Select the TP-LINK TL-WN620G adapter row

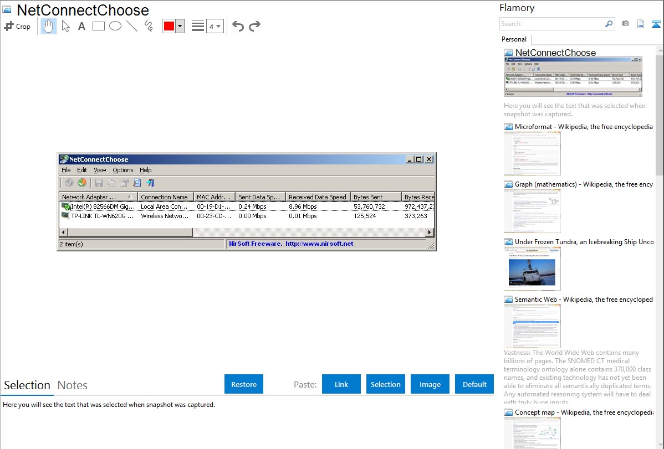tap(247, 216)
